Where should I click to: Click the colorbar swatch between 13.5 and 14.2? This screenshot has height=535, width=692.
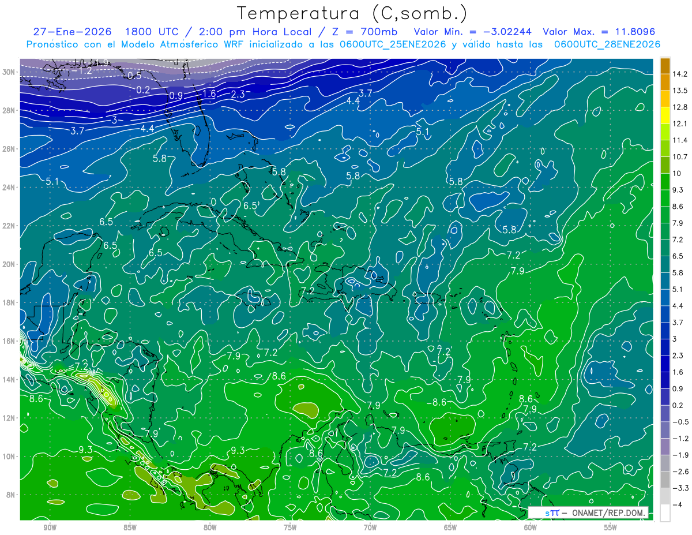click(x=665, y=83)
